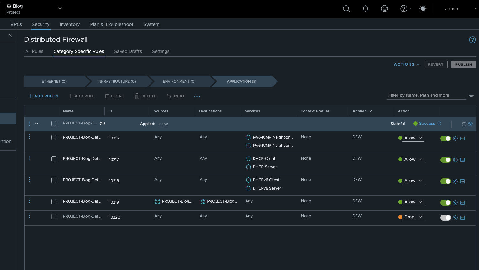Open the ACTIONS dropdown menu

pos(406,64)
